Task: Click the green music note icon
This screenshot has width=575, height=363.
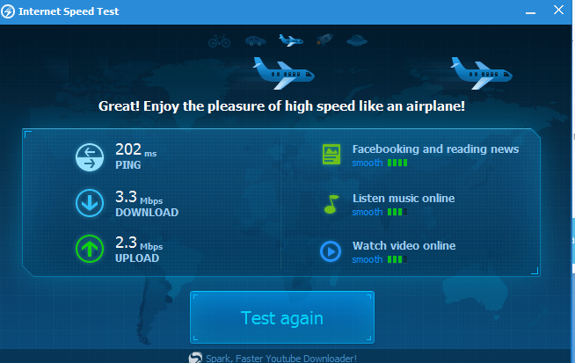Action: pyautogui.click(x=331, y=204)
